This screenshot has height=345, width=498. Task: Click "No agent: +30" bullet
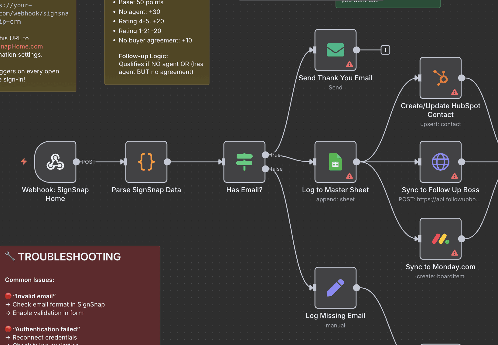click(139, 12)
